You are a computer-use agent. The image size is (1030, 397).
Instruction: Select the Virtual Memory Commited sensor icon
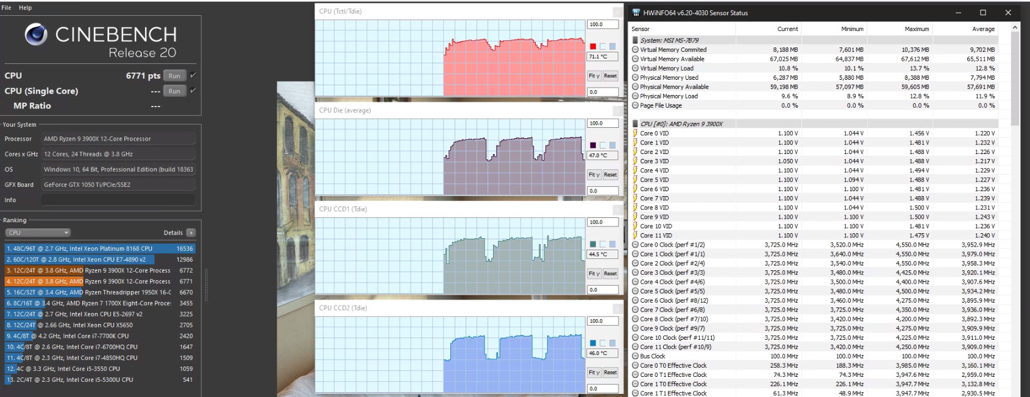tap(635, 50)
